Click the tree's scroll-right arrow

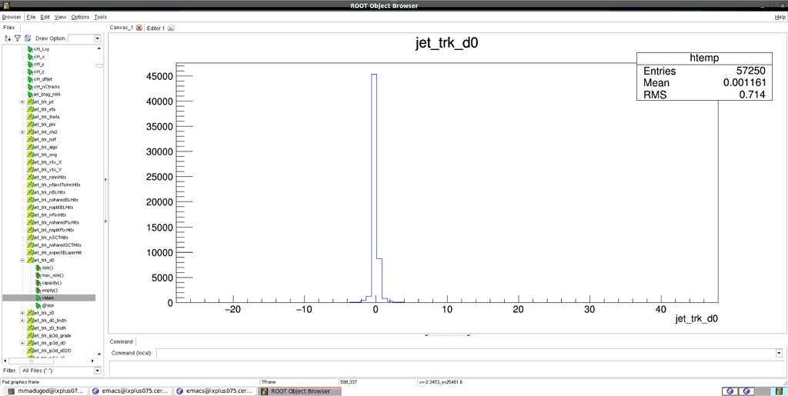point(92,361)
